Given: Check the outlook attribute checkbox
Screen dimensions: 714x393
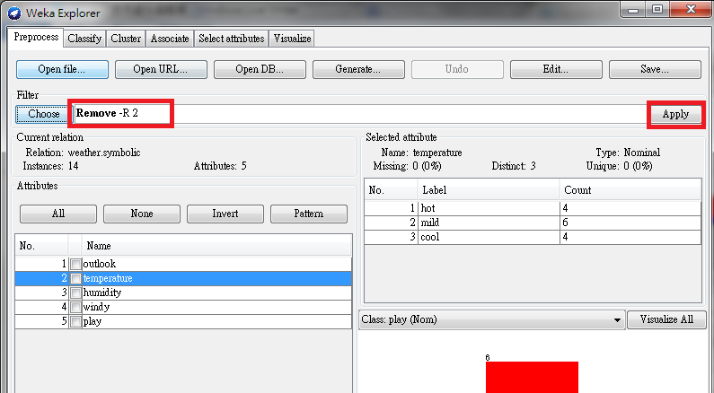Looking at the screenshot, I should tap(76, 264).
